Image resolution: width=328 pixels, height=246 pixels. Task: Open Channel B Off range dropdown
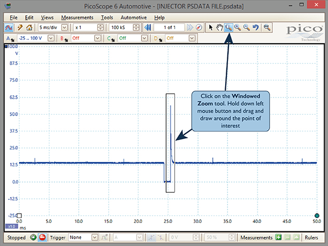click(x=97, y=38)
